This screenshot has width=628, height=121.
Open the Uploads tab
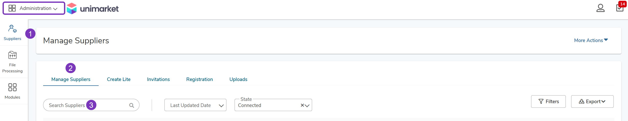238,79
